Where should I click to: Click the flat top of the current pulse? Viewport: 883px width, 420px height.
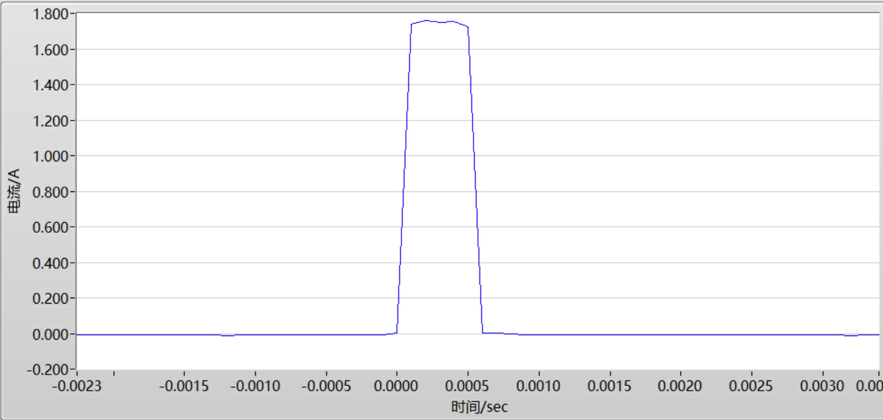point(440,22)
